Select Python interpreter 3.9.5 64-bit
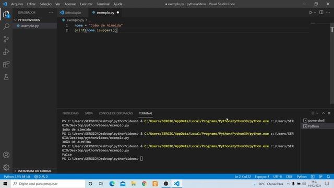Viewport: 334px width, 188px height. (17, 177)
